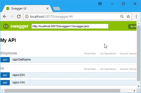Maximize the browser window
Viewport: 141px width, 93px height.
click(x=123, y=4)
